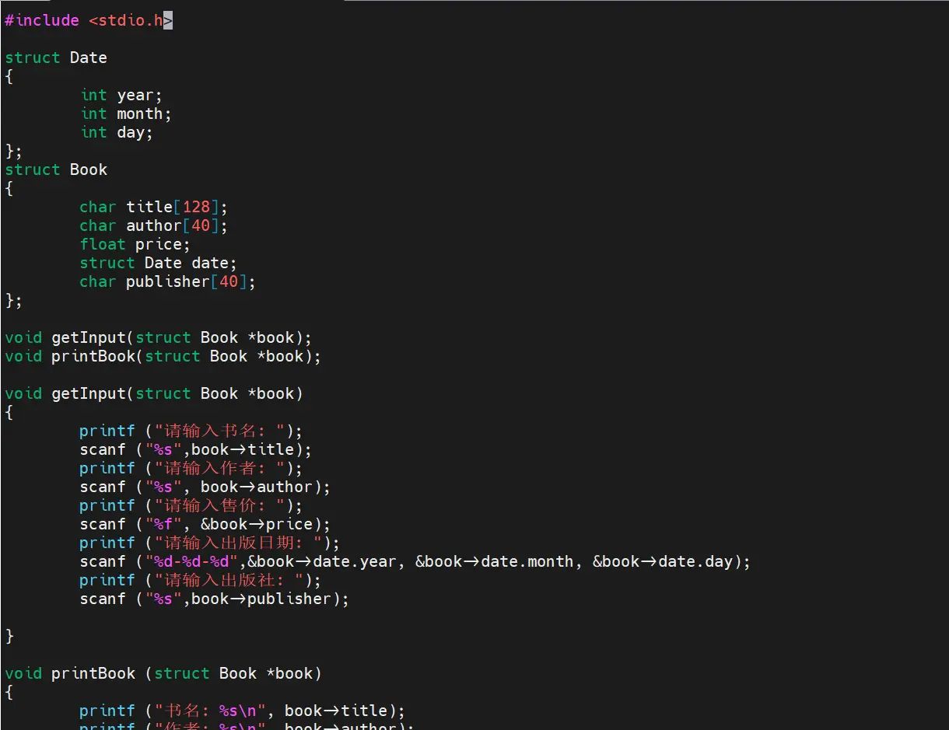949x730 pixels.
Task: Place cursor on 'struct Date' declaration
Action: [56, 58]
